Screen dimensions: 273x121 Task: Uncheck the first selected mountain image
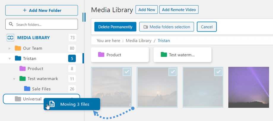point(126,72)
